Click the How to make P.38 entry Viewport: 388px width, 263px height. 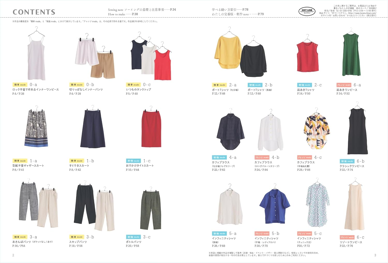[x=123, y=14]
